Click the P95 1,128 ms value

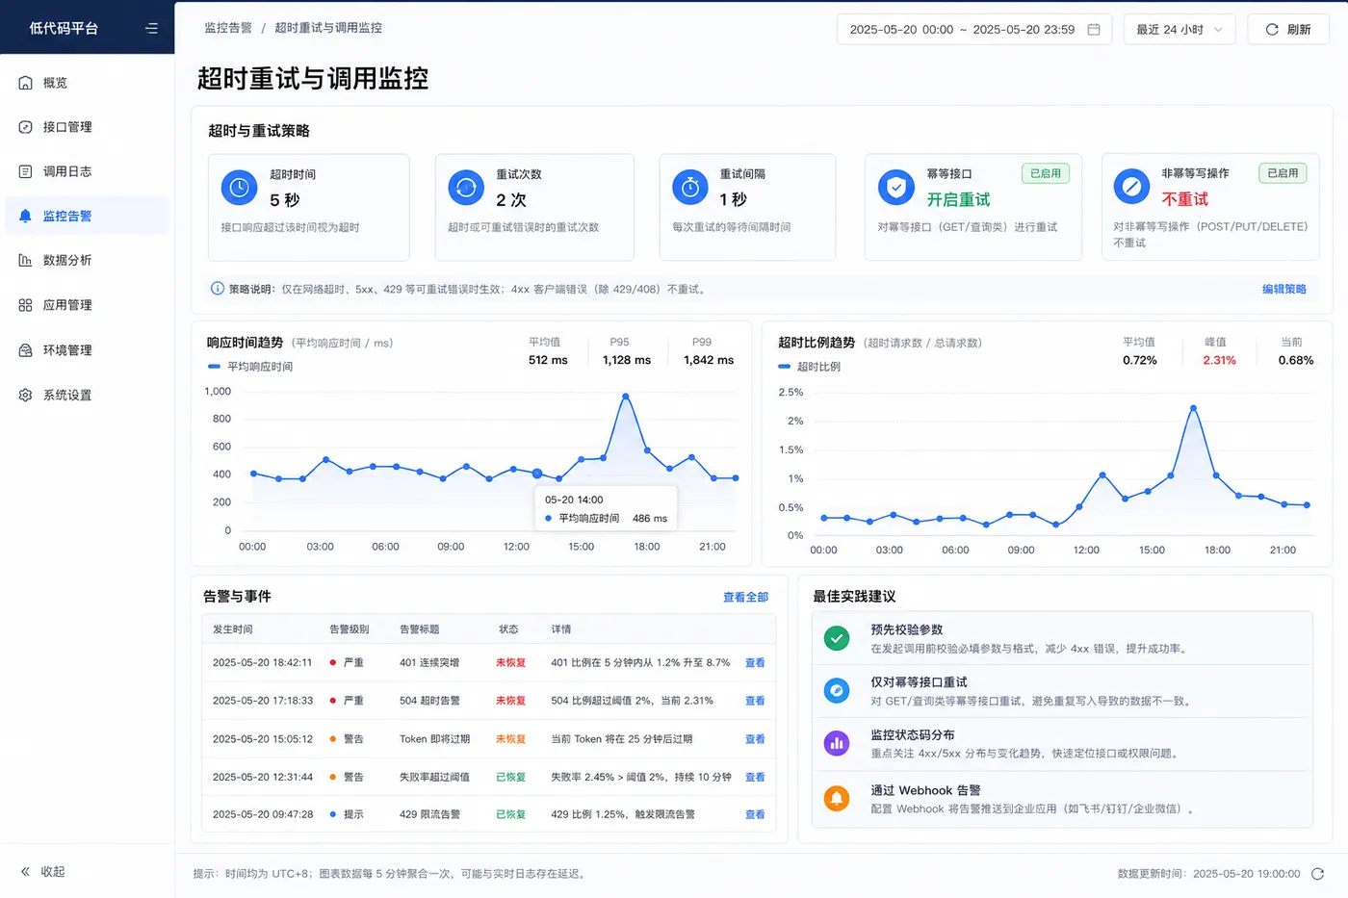(x=627, y=360)
